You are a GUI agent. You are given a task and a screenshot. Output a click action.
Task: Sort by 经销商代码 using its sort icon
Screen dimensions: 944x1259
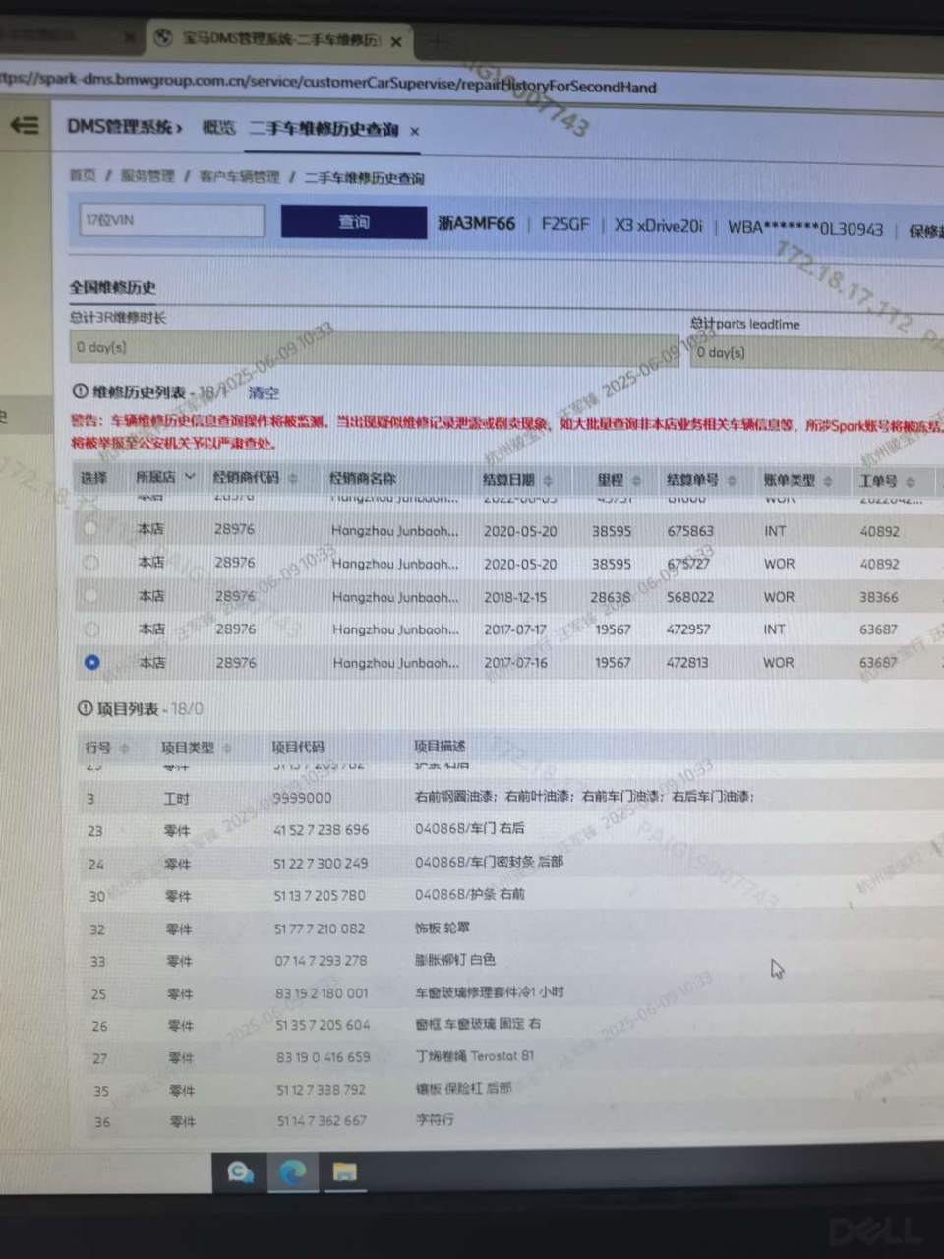coord(294,478)
